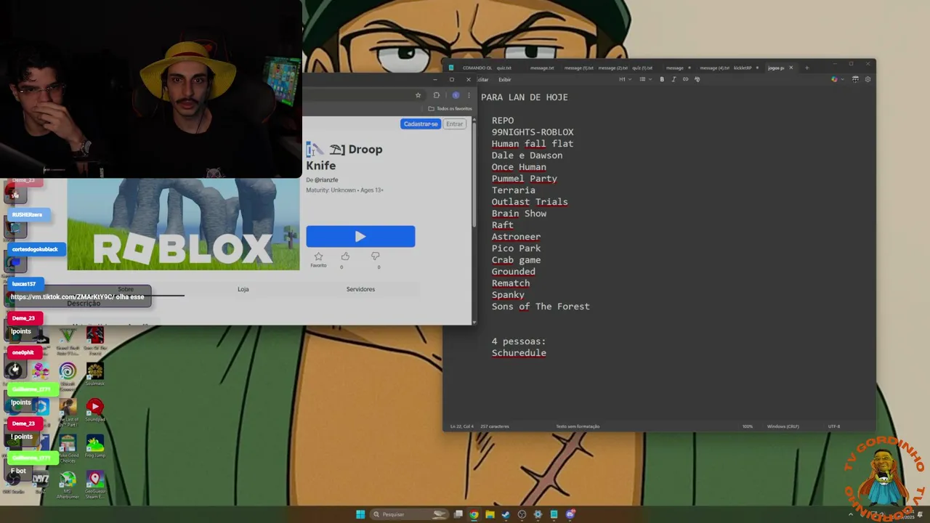Click the browser extensions puzzle icon

(x=436, y=95)
